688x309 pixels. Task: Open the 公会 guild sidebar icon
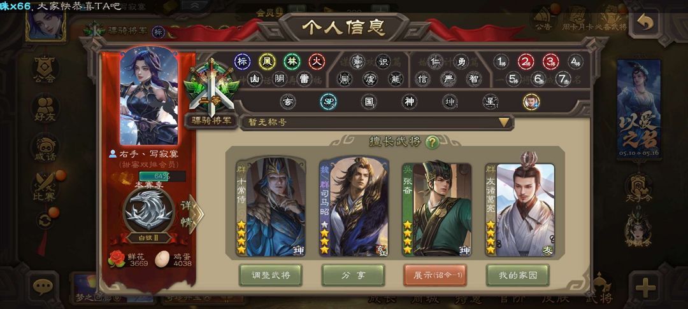[x=45, y=70]
